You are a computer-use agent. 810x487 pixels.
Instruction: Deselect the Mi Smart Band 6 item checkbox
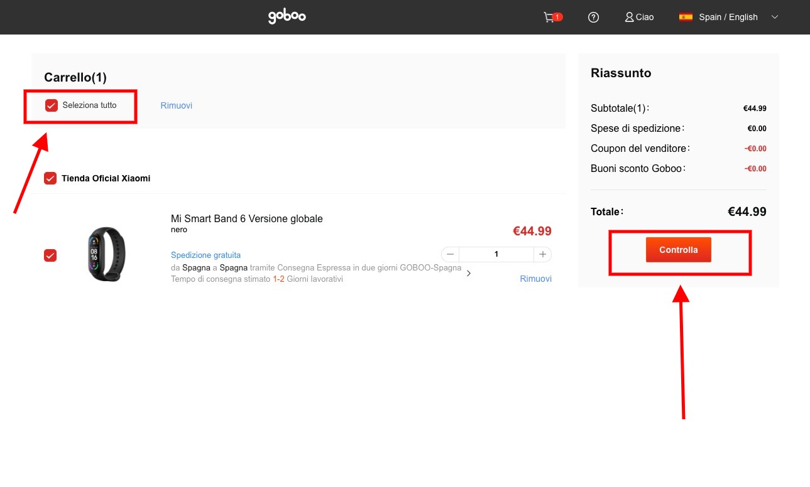coord(50,255)
